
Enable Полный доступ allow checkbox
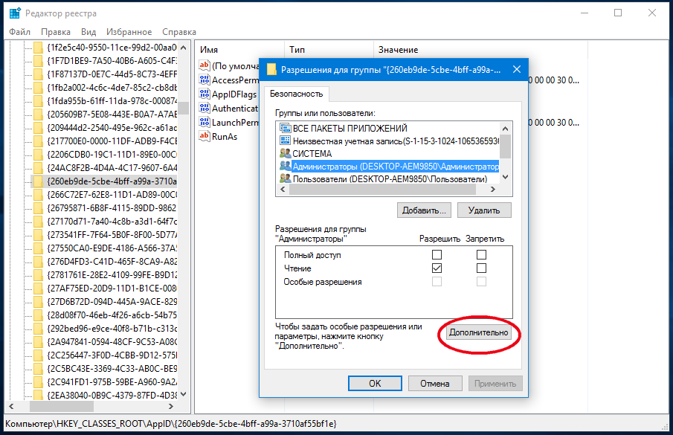[x=437, y=255]
